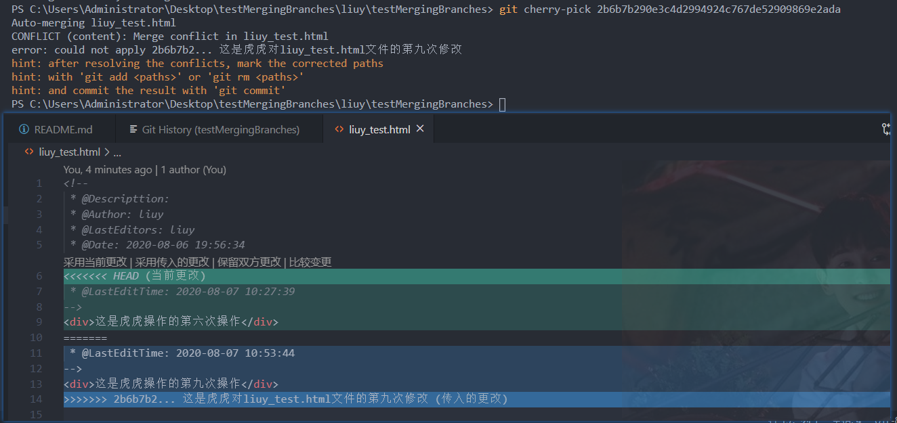Click the terminal prompt cursor after testMergingBranches>
The height and width of the screenshot is (423, 897).
(502, 104)
